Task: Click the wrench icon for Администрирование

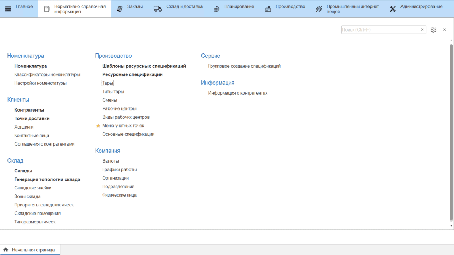Action: [x=393, y=9]
